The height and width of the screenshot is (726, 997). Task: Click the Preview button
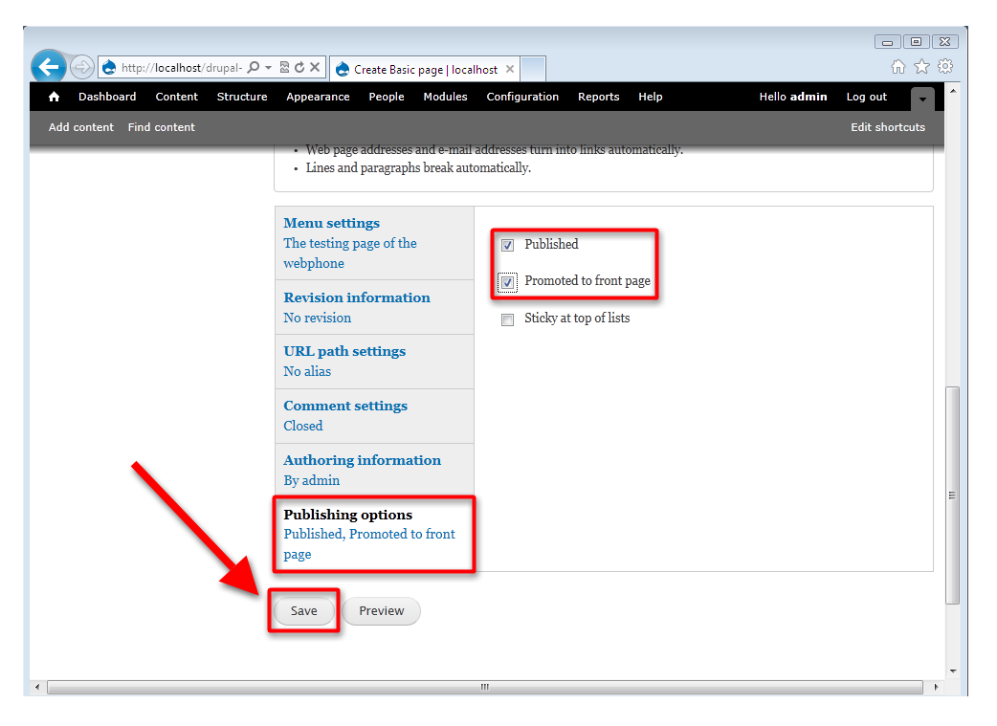coord(381,611)
